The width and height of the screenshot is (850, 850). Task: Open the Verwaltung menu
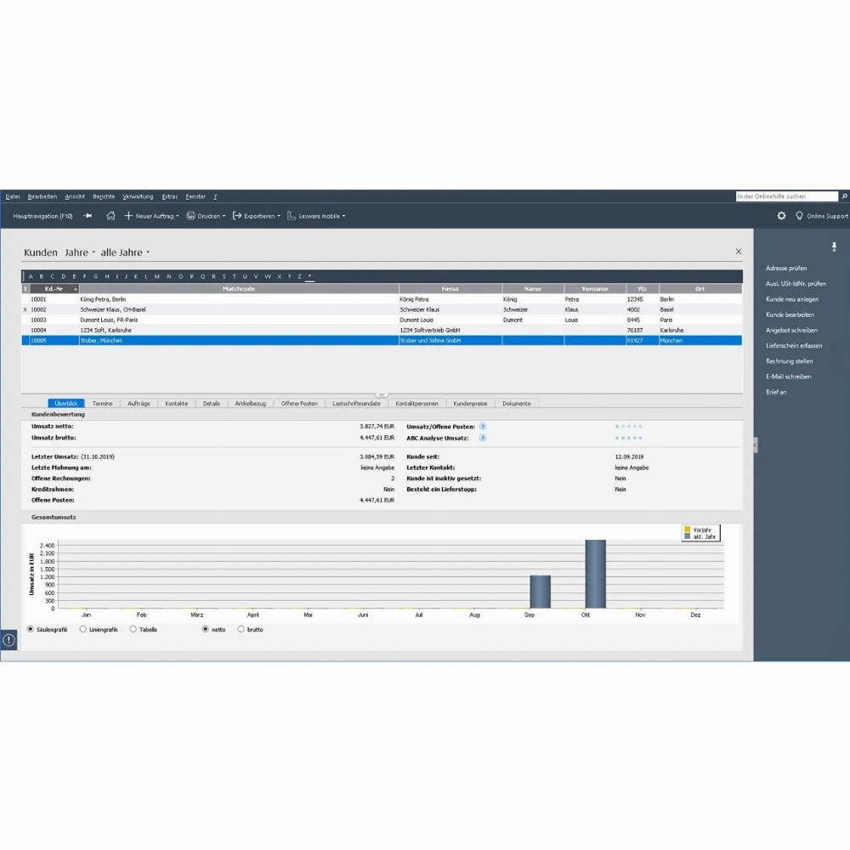[138, 197]
